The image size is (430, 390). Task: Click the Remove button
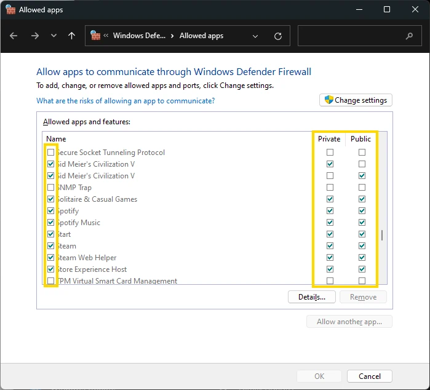(x=363, y=297)
